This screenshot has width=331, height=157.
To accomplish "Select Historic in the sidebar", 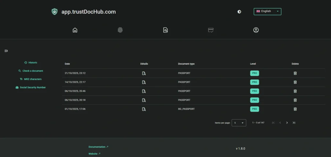I will tap(31, 63).
